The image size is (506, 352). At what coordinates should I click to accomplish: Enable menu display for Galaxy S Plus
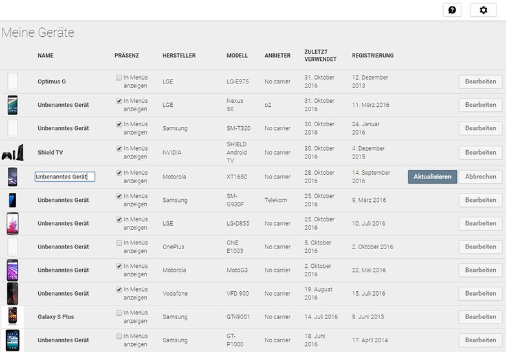point(119,313)
